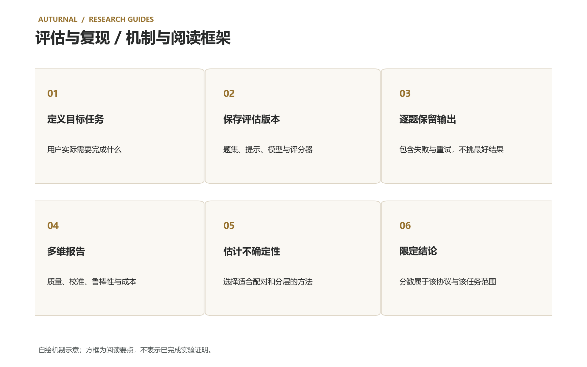Click the card number 03
587x367 pixels.
coord(405,94)
